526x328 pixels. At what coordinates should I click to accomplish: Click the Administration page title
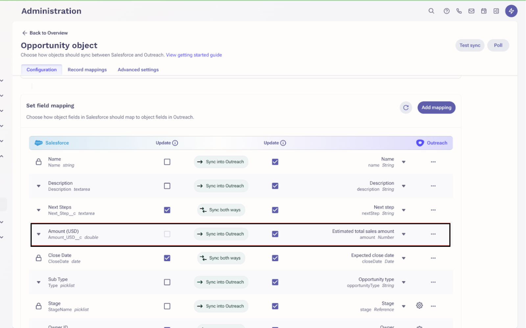coord(51,11)
